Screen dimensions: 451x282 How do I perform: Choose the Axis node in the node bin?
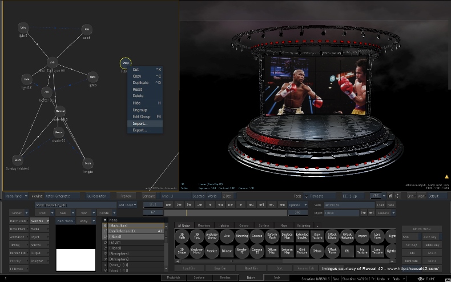pos(227,236)
